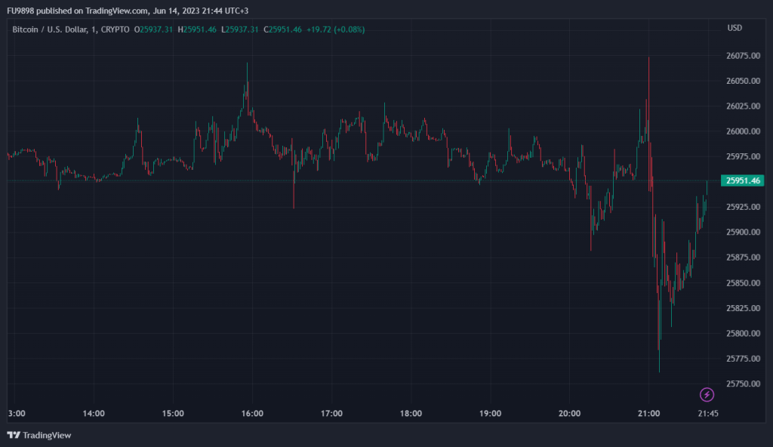Click the 21:00 time axis label
This screenshot has height=447, width=773.
tap(648, 414)
